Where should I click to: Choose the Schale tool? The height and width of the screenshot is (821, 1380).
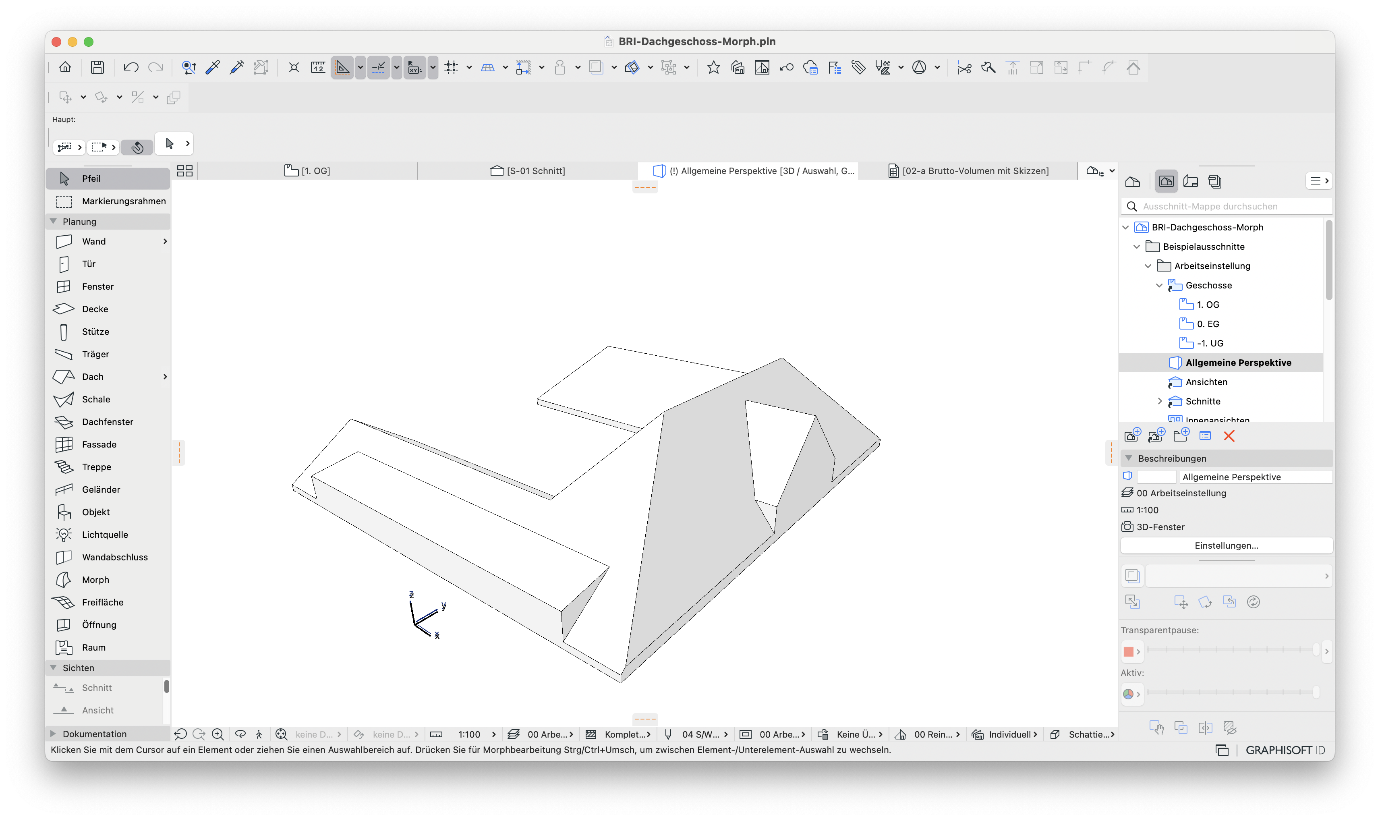108,400
